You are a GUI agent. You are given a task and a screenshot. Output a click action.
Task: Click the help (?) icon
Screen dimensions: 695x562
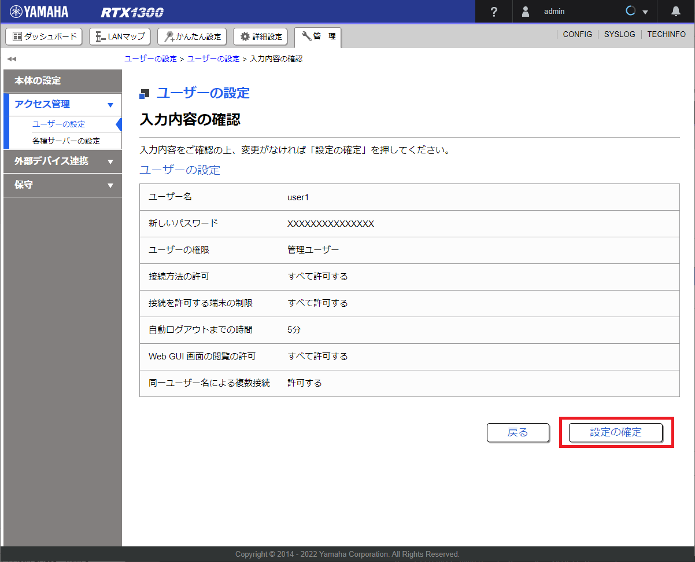tap(493, 11)
